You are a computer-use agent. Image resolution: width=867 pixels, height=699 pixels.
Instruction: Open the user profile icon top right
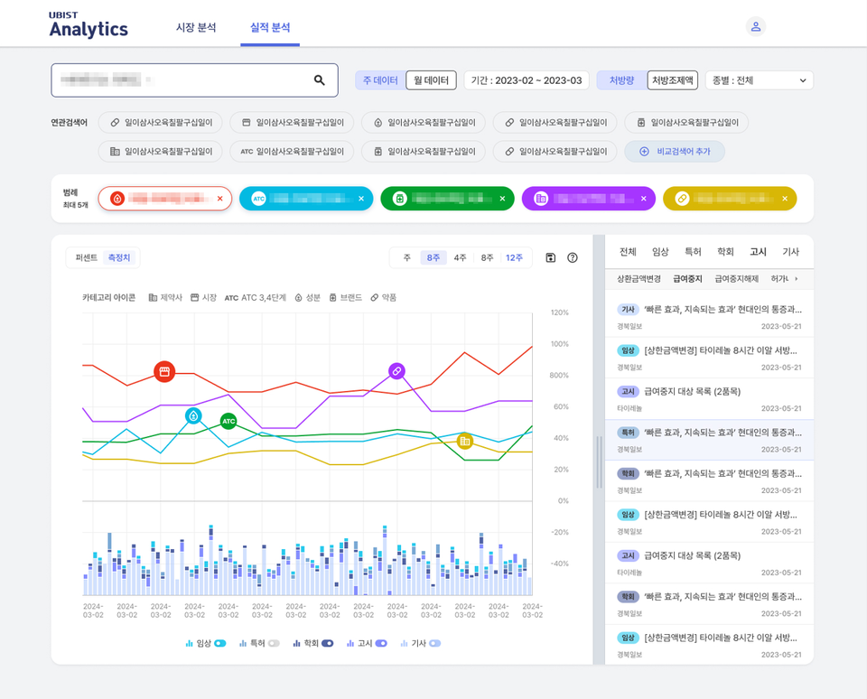[x=755, y=26]
